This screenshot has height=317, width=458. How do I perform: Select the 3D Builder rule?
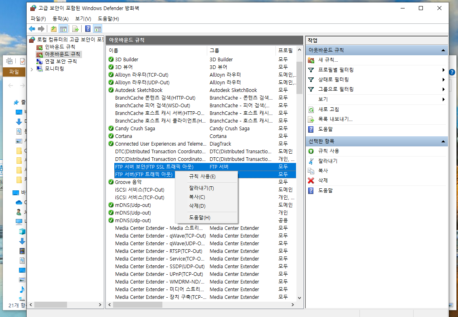point(126,59)
